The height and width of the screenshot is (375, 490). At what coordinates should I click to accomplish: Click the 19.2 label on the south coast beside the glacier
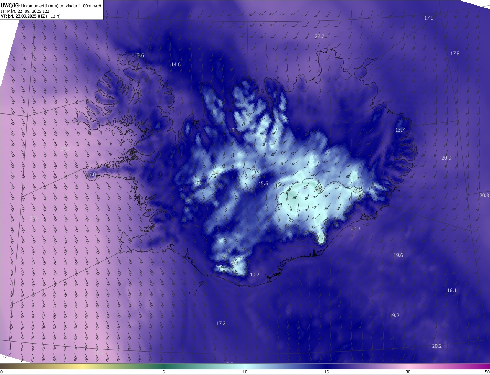[x=255, y=275]
